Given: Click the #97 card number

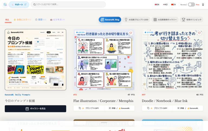Looking at the screenshot, I should click(x=144, y=95).
